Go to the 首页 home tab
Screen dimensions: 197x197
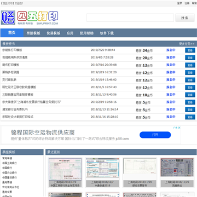pos(12,33)
